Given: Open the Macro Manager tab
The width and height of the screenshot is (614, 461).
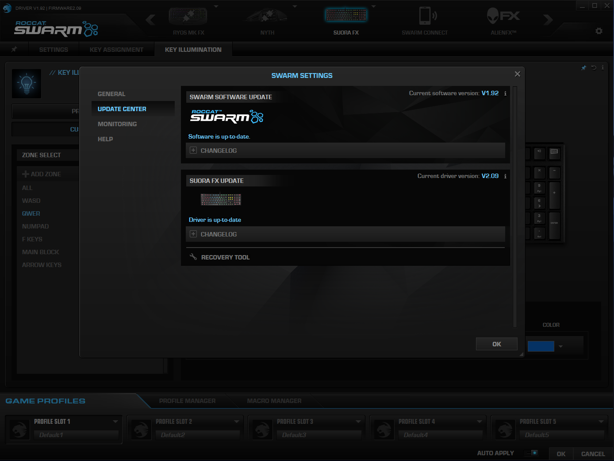Looking at the screenshot, I should click(274, 401).
